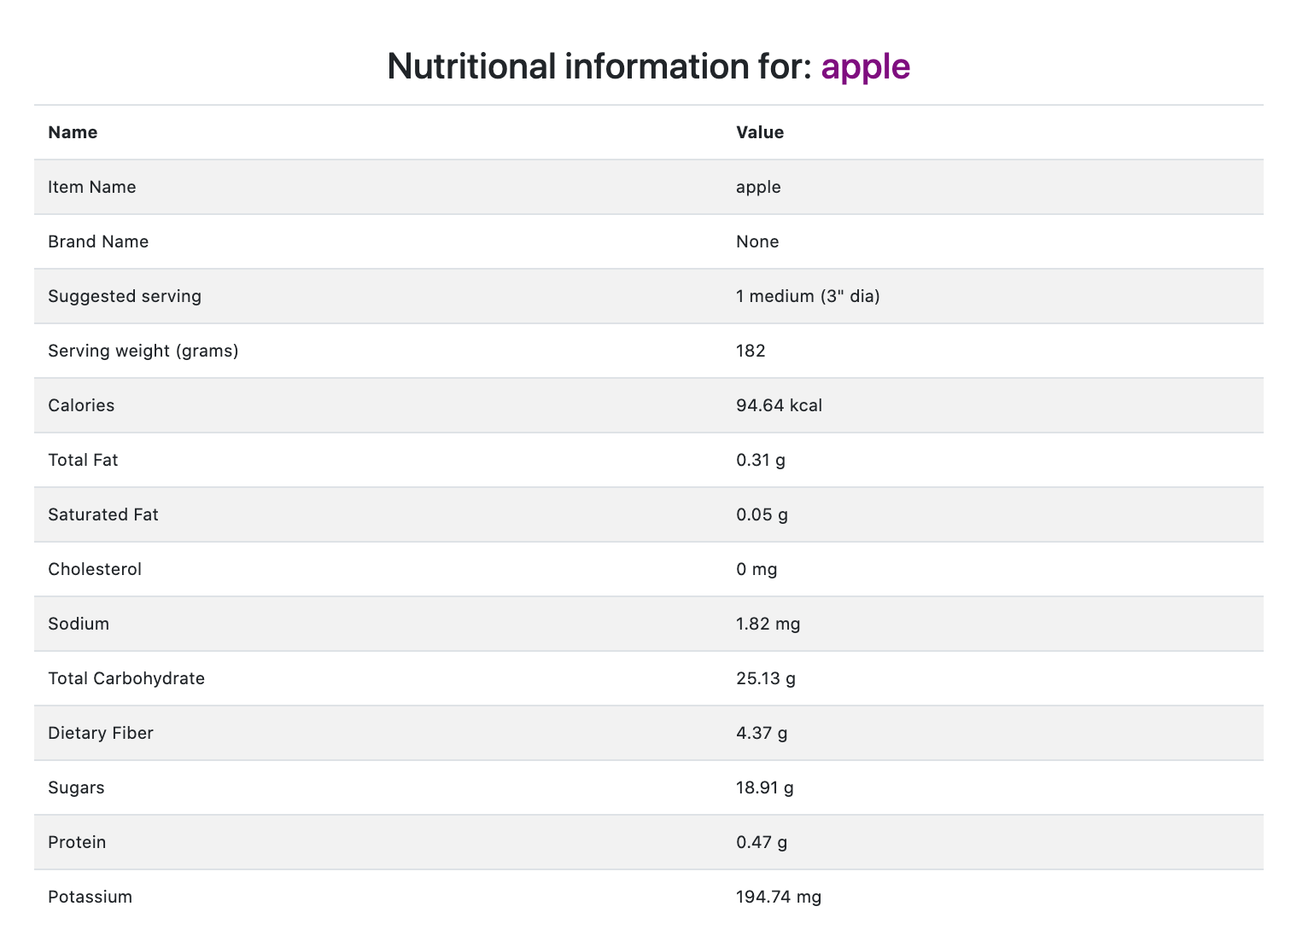The width and height of the screenshot is (1291, 947).
Task: Select the Cholesterol row label
Action: pyautogui.click(x=95, y=569)
